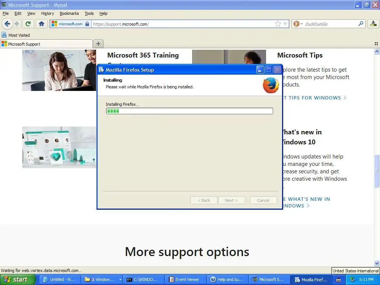This screenshot has height=285, width=380.
Task: Click the Most Visited bookmarks folder
Action: 16,35
